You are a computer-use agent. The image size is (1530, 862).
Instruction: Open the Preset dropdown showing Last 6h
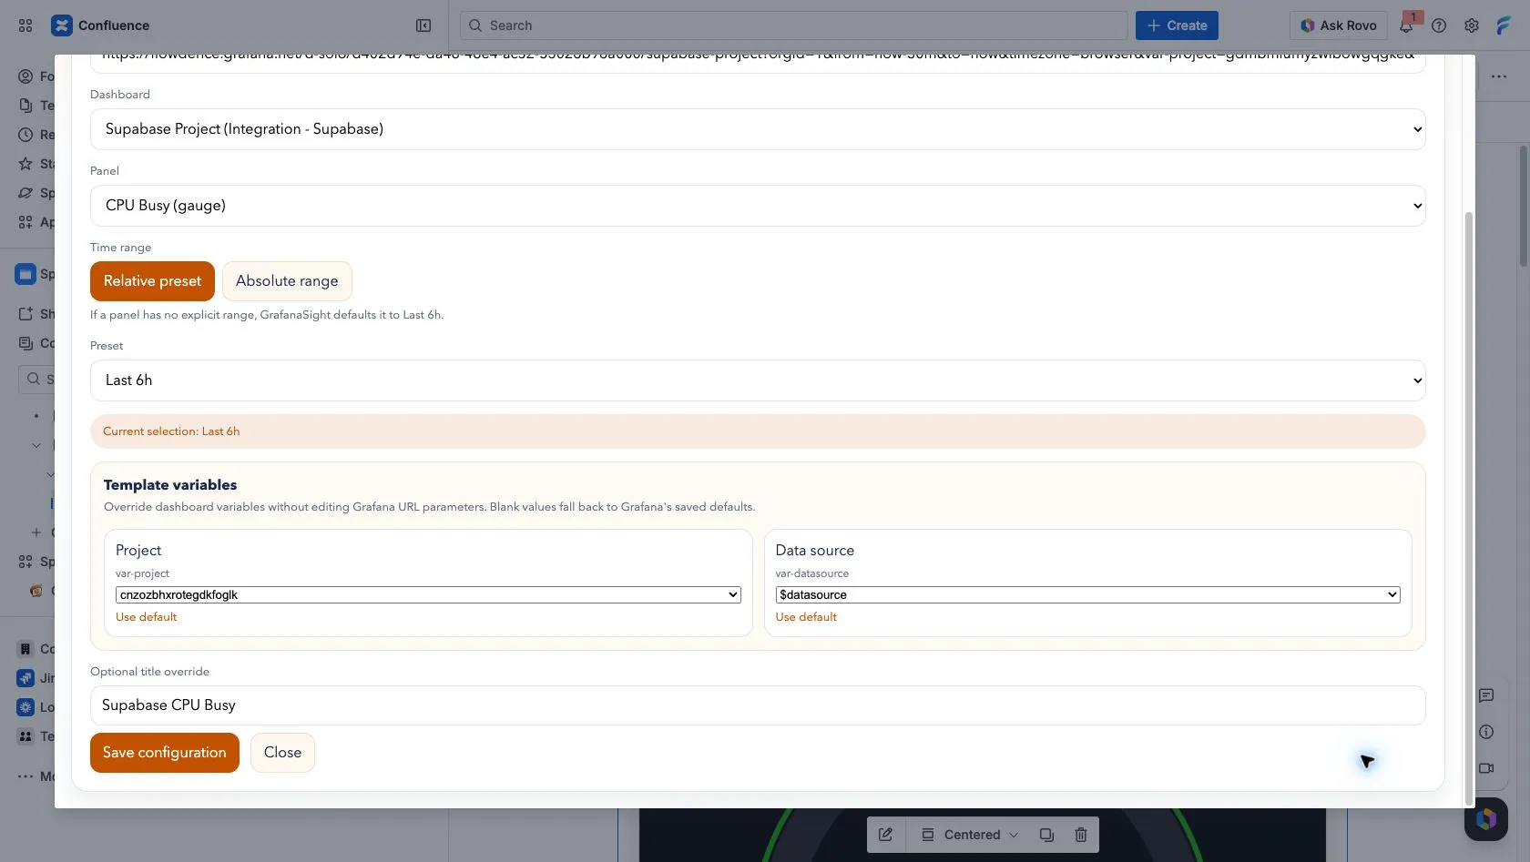click(758, 380)
